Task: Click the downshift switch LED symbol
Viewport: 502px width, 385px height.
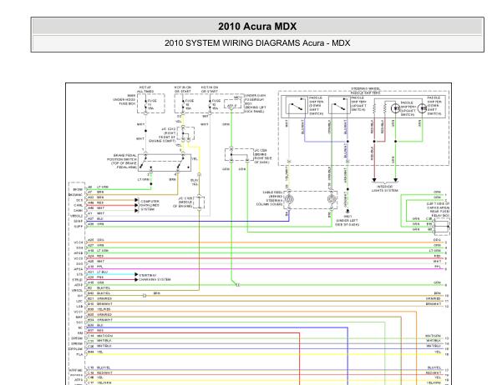Action: pos(423,108)
